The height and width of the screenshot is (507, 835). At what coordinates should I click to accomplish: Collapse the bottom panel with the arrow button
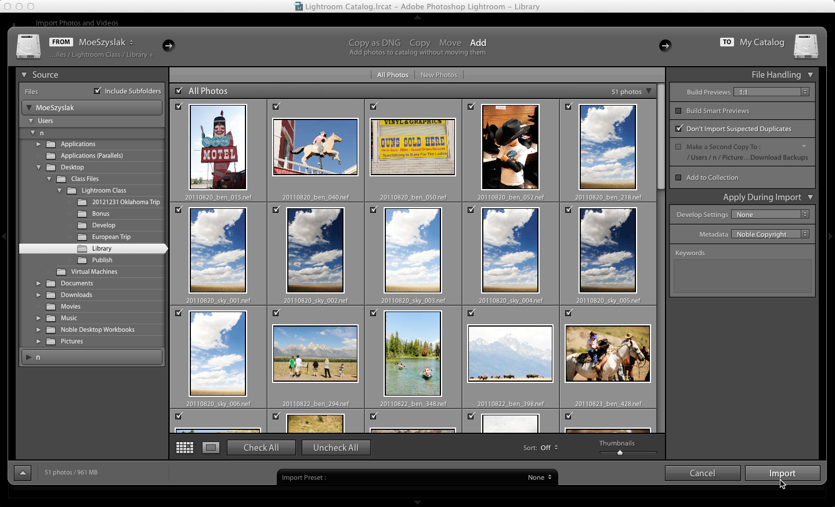click(22, 473)
